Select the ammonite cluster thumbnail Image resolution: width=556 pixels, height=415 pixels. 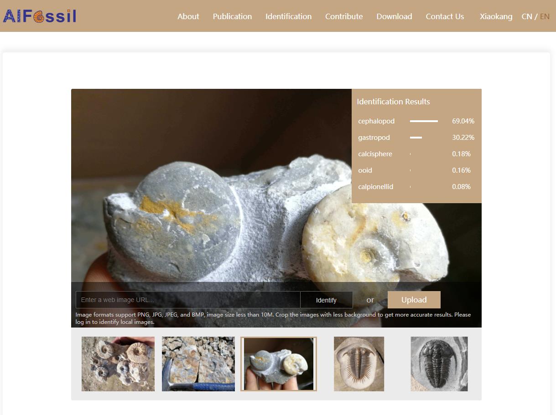[x=118, y=364]
